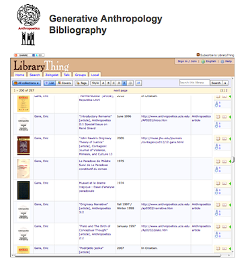
Task: Open cover thumbnail of John Rawls article
Action: tap(24, 145)
